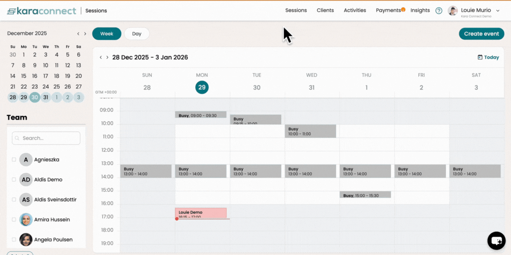Open the chat support widget
This screenshot has width=511, height=255.
pos(496,241)
